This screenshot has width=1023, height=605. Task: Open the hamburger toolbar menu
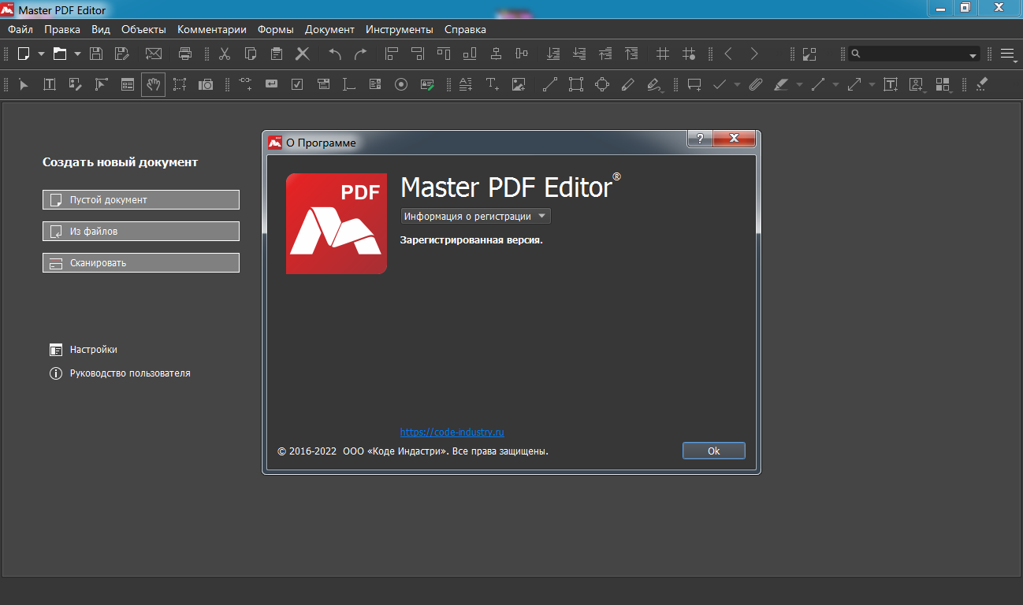pyautogui.click(x=1006, y=54)
